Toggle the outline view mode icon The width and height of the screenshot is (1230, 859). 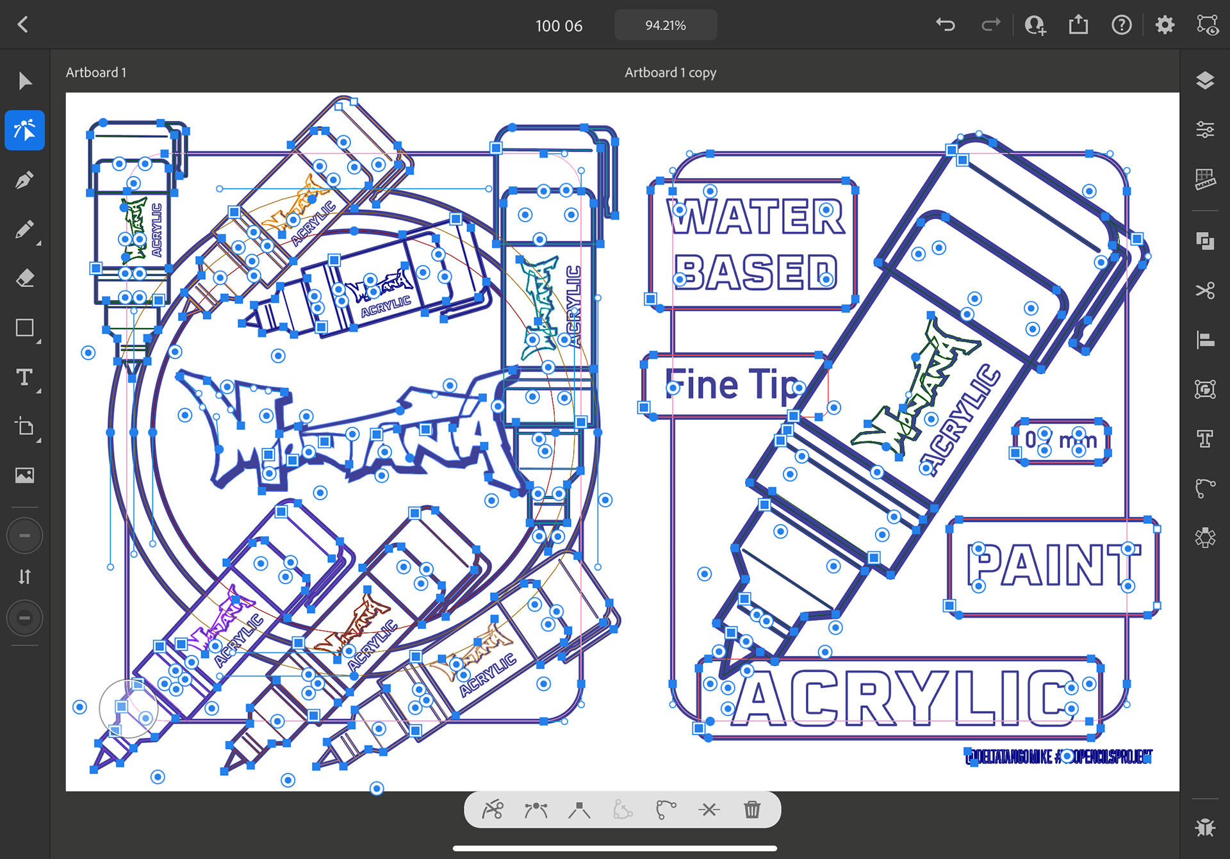[1208, 25]
